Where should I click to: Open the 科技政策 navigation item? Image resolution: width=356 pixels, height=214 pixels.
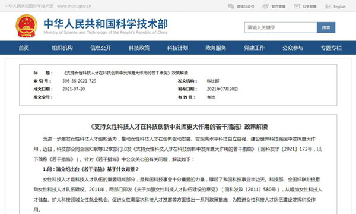[139, 48]
